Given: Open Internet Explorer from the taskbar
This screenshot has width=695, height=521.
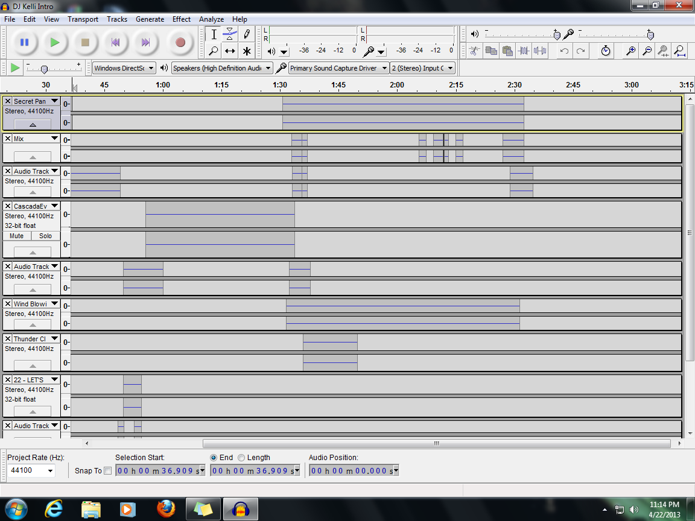Looking at the screenshot, I should click(x=54, y=508).
